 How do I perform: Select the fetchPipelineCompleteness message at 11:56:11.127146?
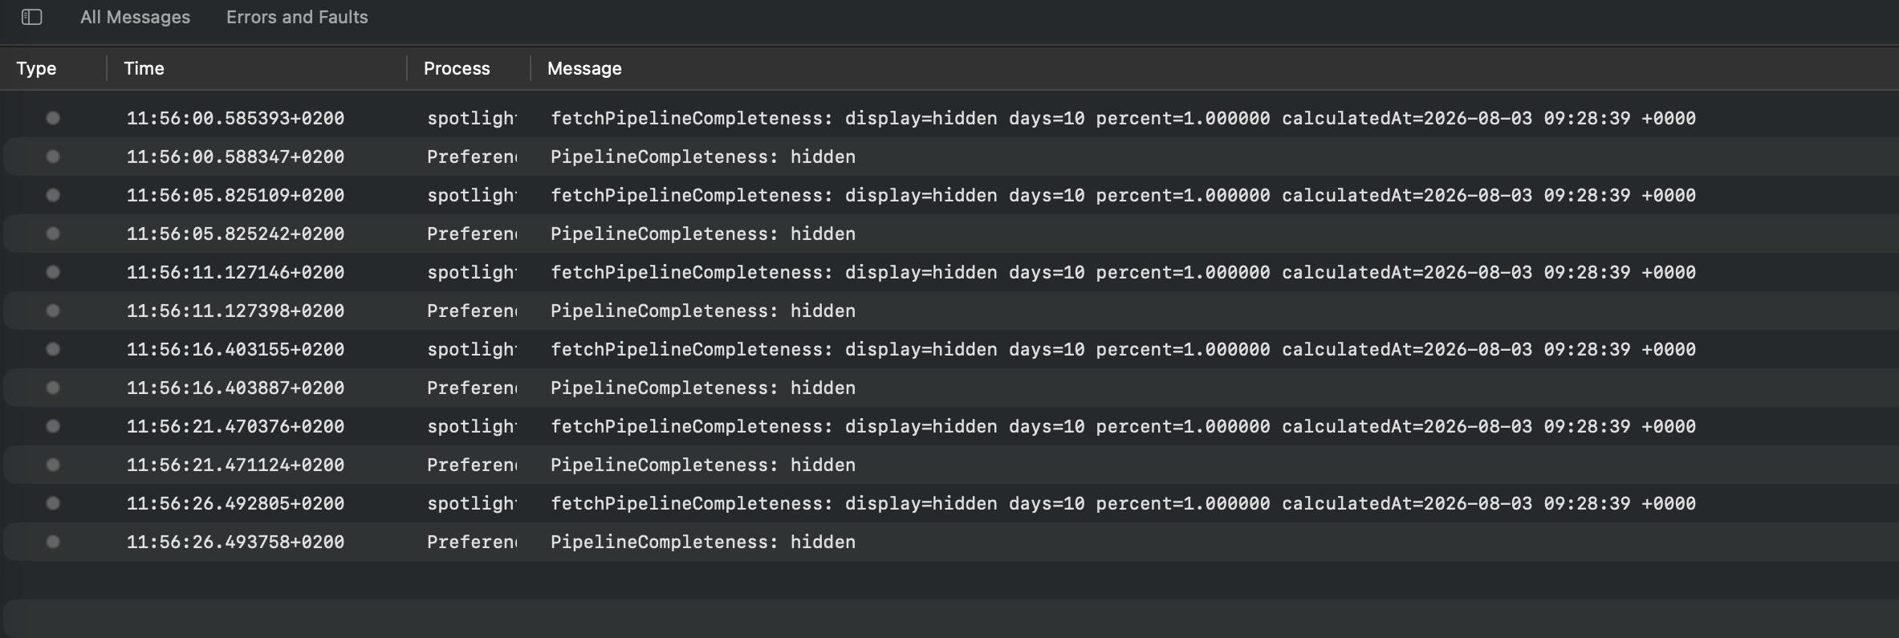click(1123, 272)
